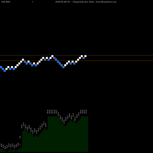Screen dimensions: 153x153
Task: Select the lowest blue Renko brick on the chart
Action: click(x=5, y=71)
